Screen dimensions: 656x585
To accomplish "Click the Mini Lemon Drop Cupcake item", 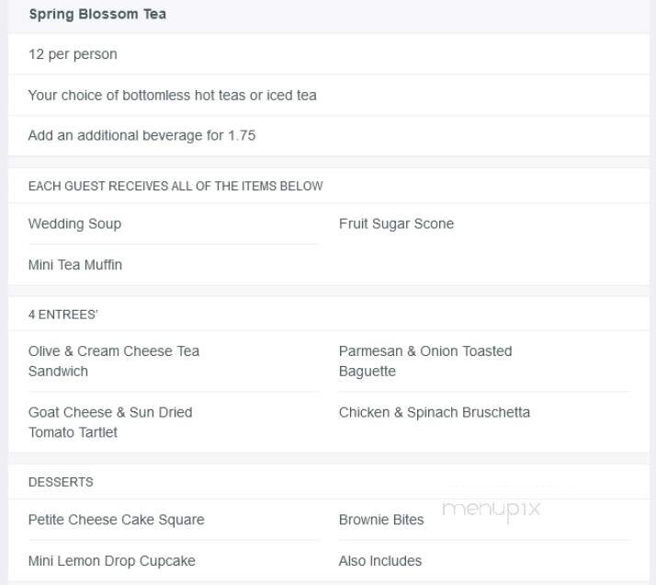I will tap(112, 561).
